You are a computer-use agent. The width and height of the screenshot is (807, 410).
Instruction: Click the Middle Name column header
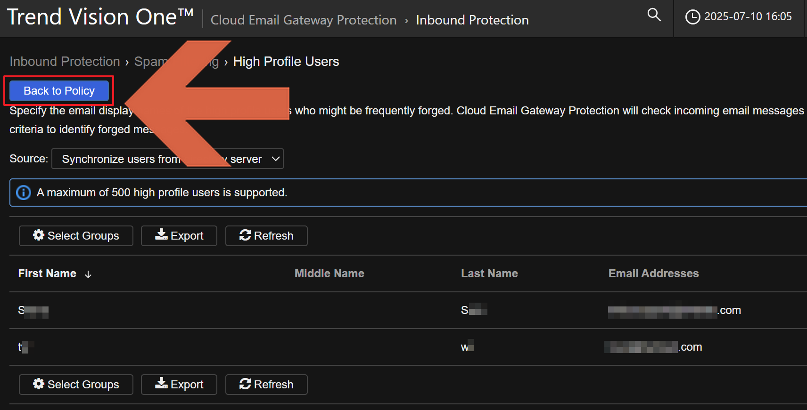pyautogui.click(x=329, y=273)
